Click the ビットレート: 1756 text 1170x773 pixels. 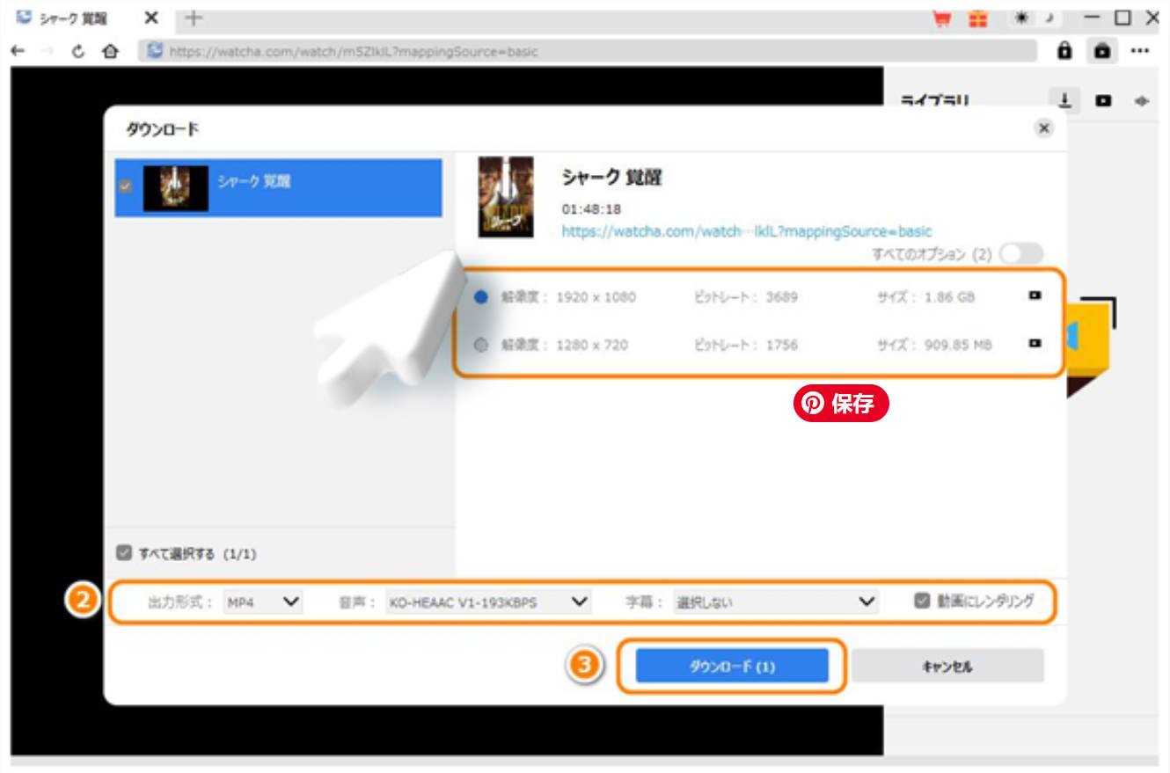pos(746,345)
